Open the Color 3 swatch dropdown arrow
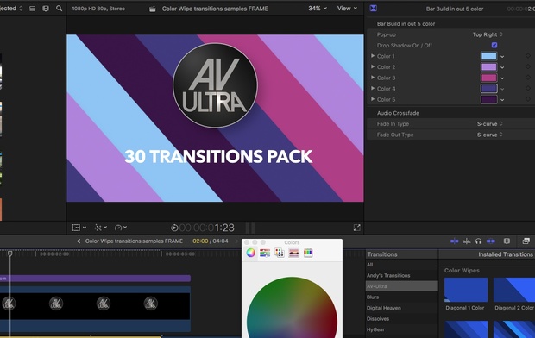535x338 pixels. click(x=502, y=78)
